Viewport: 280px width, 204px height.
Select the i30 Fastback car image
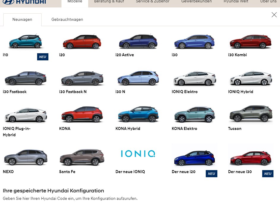26,78
